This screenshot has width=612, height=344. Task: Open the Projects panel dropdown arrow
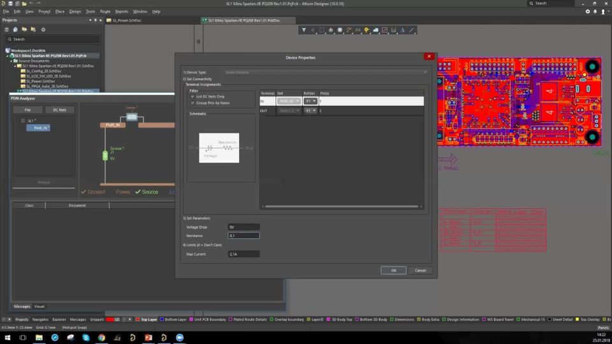pyautogui.click(x=90, y=20)
